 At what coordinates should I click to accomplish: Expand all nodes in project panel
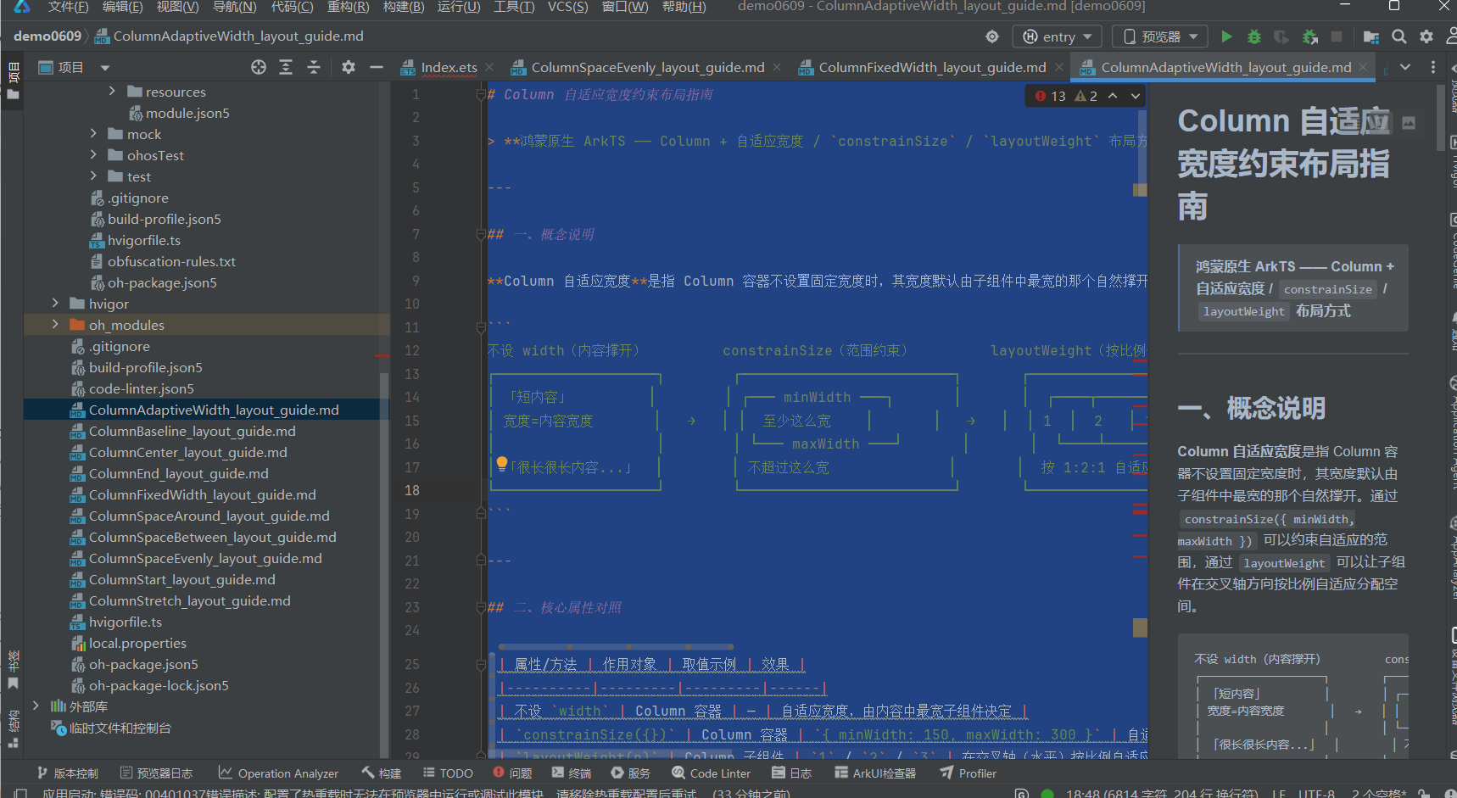click(286, 67)
